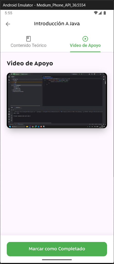Play the support video thumbnail
Screen dimensions: 114x264
pyautogui.click(x=57, y=101)
